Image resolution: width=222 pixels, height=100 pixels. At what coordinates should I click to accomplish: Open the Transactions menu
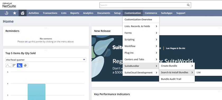click(50, 13)
